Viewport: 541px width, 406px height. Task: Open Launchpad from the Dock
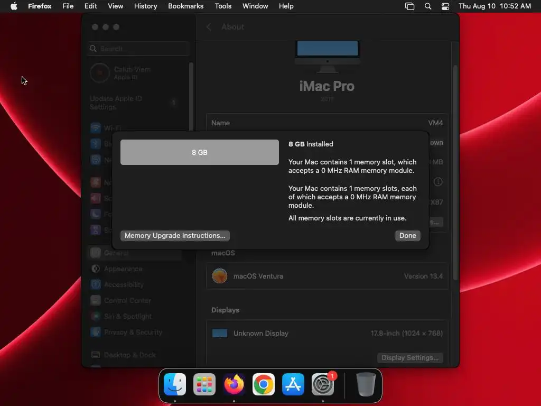(204, 384)
